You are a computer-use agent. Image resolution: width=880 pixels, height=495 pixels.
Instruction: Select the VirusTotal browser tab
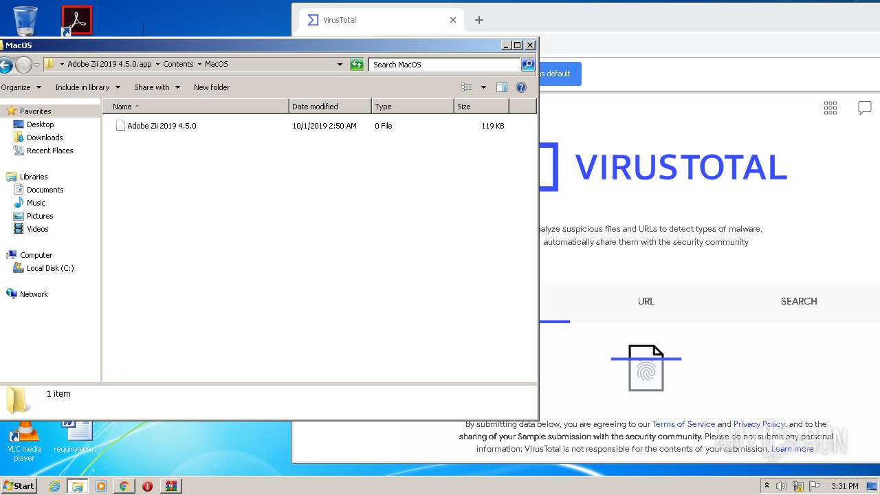[380, 20]
